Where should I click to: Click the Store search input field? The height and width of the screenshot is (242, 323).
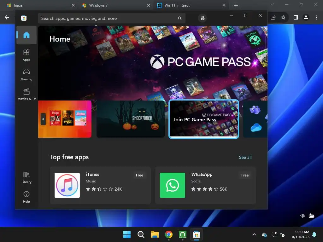click(112, 18)
